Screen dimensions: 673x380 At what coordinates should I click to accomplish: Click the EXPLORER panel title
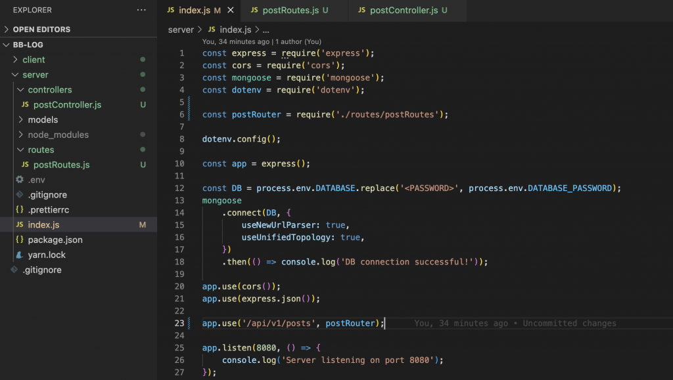pos(32,10)
